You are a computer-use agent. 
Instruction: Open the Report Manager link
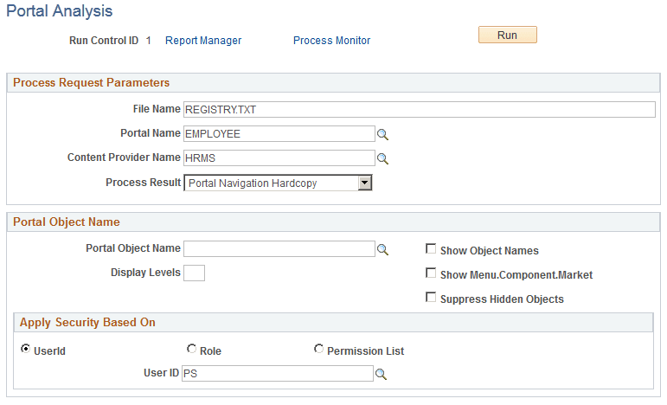(203, 41)
